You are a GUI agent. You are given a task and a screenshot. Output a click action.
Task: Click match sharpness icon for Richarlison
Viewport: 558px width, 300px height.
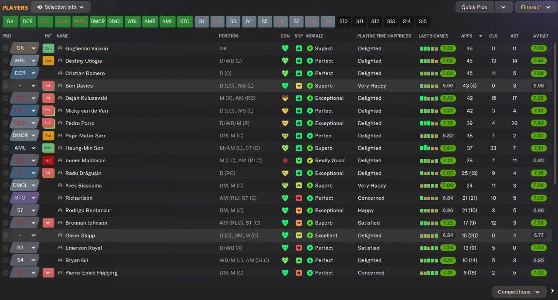(299, 198)
